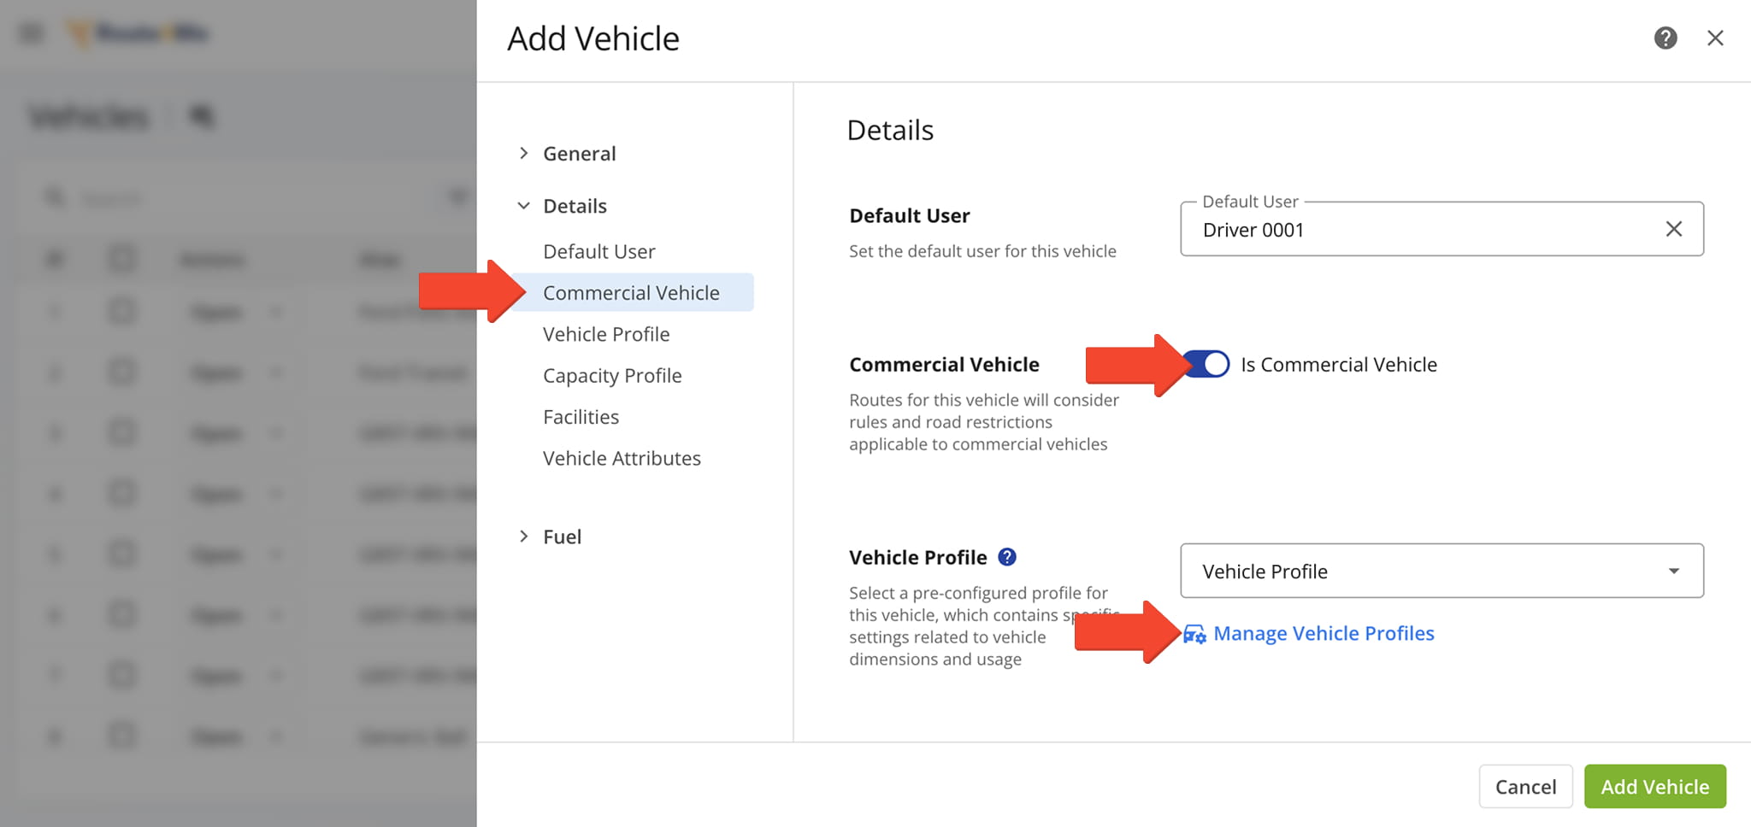1751x827 pixels.
Task: Click the Manage Vehicle Profiles car icon
Action: (x=1194, y=634)
